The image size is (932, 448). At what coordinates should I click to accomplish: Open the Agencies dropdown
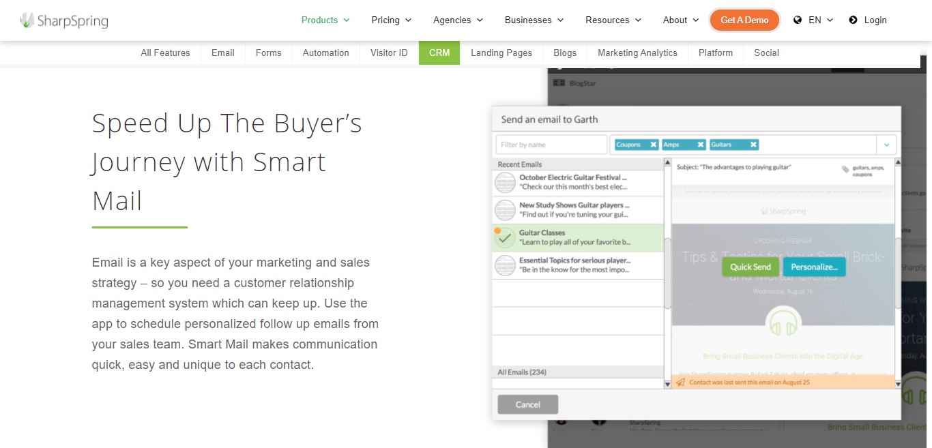458,20
